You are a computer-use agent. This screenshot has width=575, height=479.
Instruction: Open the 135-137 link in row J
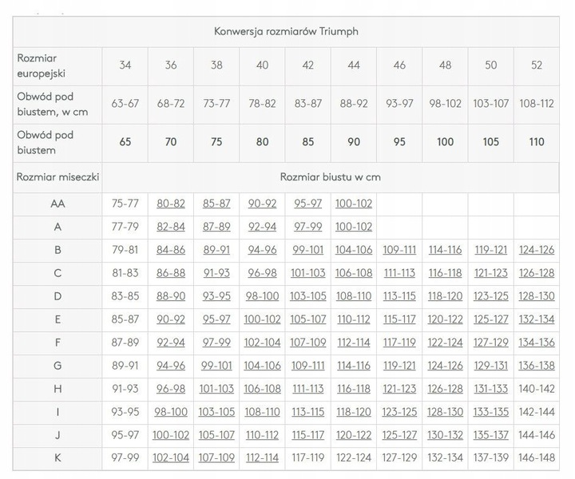490,435
